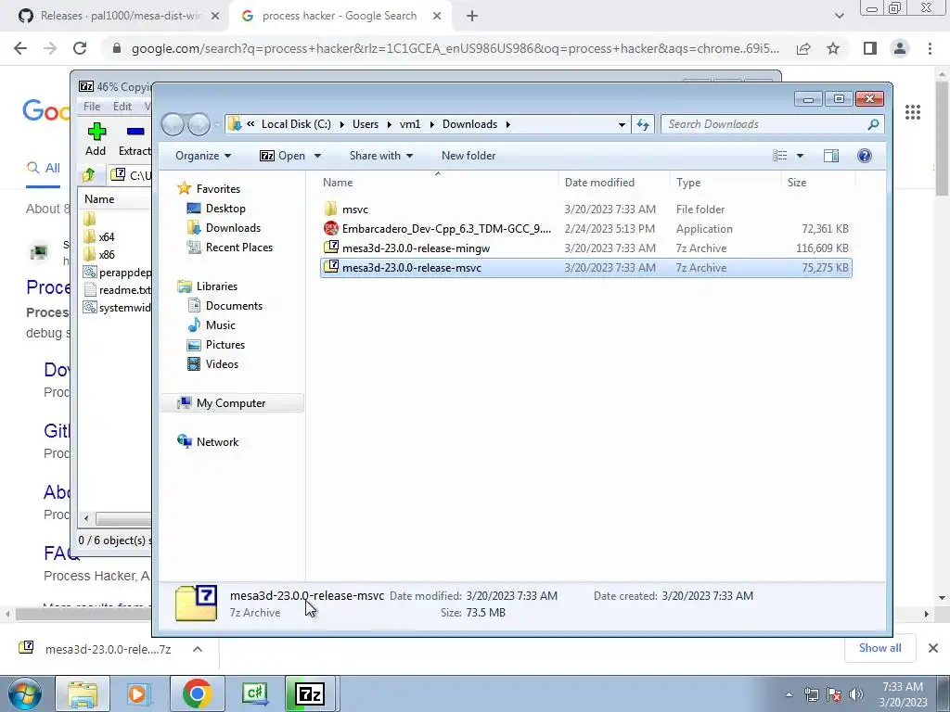Click the mesa3d-23.0.0-release-msvc file name
This screenshot has width=950, height=712.
(412, 268)
